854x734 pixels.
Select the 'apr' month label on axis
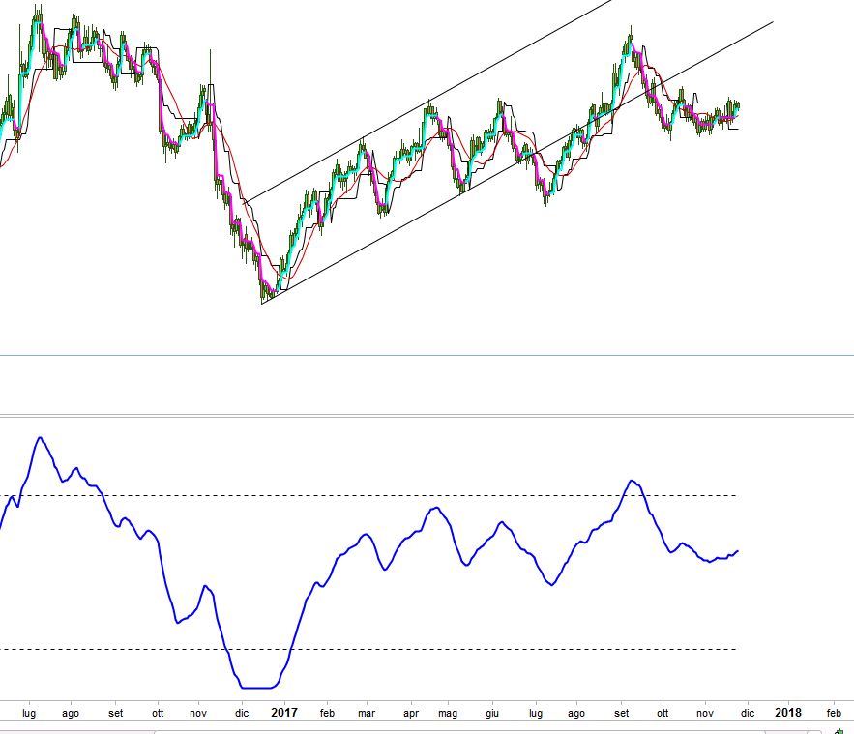tap(411, 714)
